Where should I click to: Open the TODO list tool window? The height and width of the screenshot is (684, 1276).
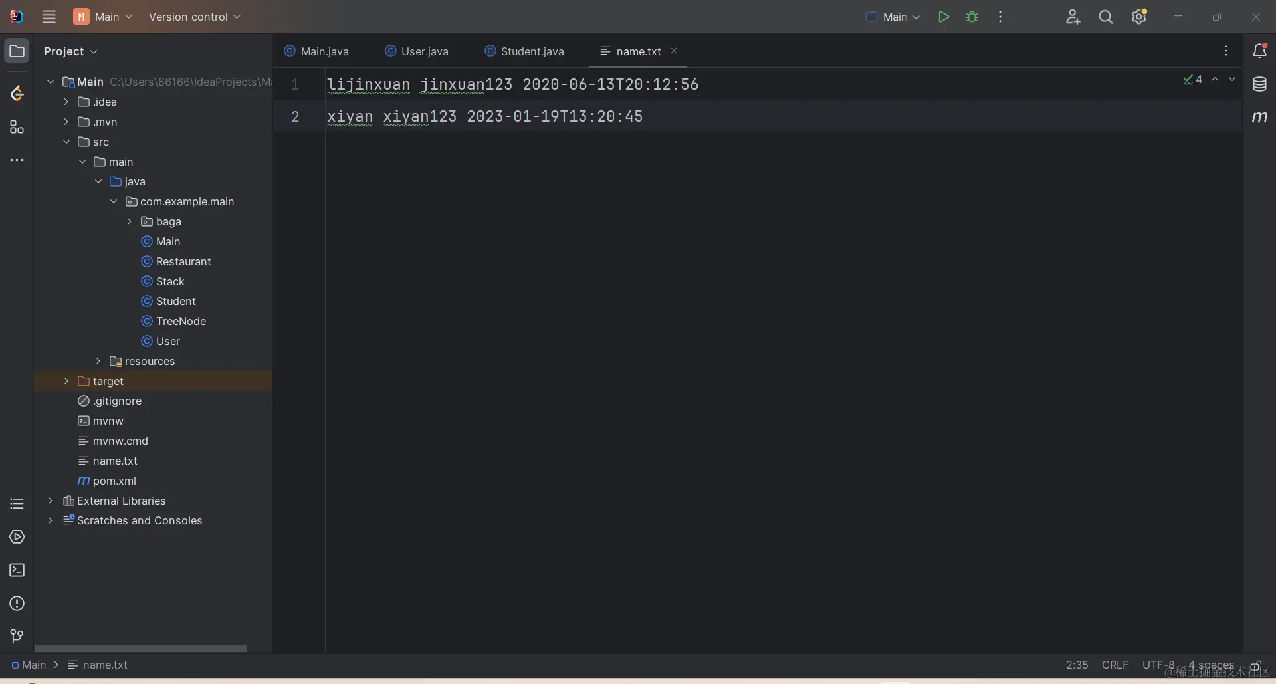point(17,504)
